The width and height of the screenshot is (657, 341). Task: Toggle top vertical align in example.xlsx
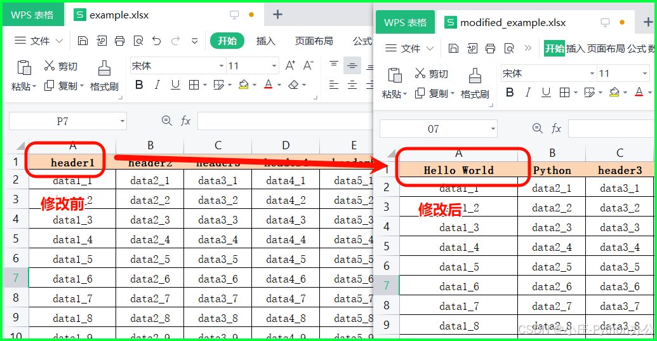334,64
